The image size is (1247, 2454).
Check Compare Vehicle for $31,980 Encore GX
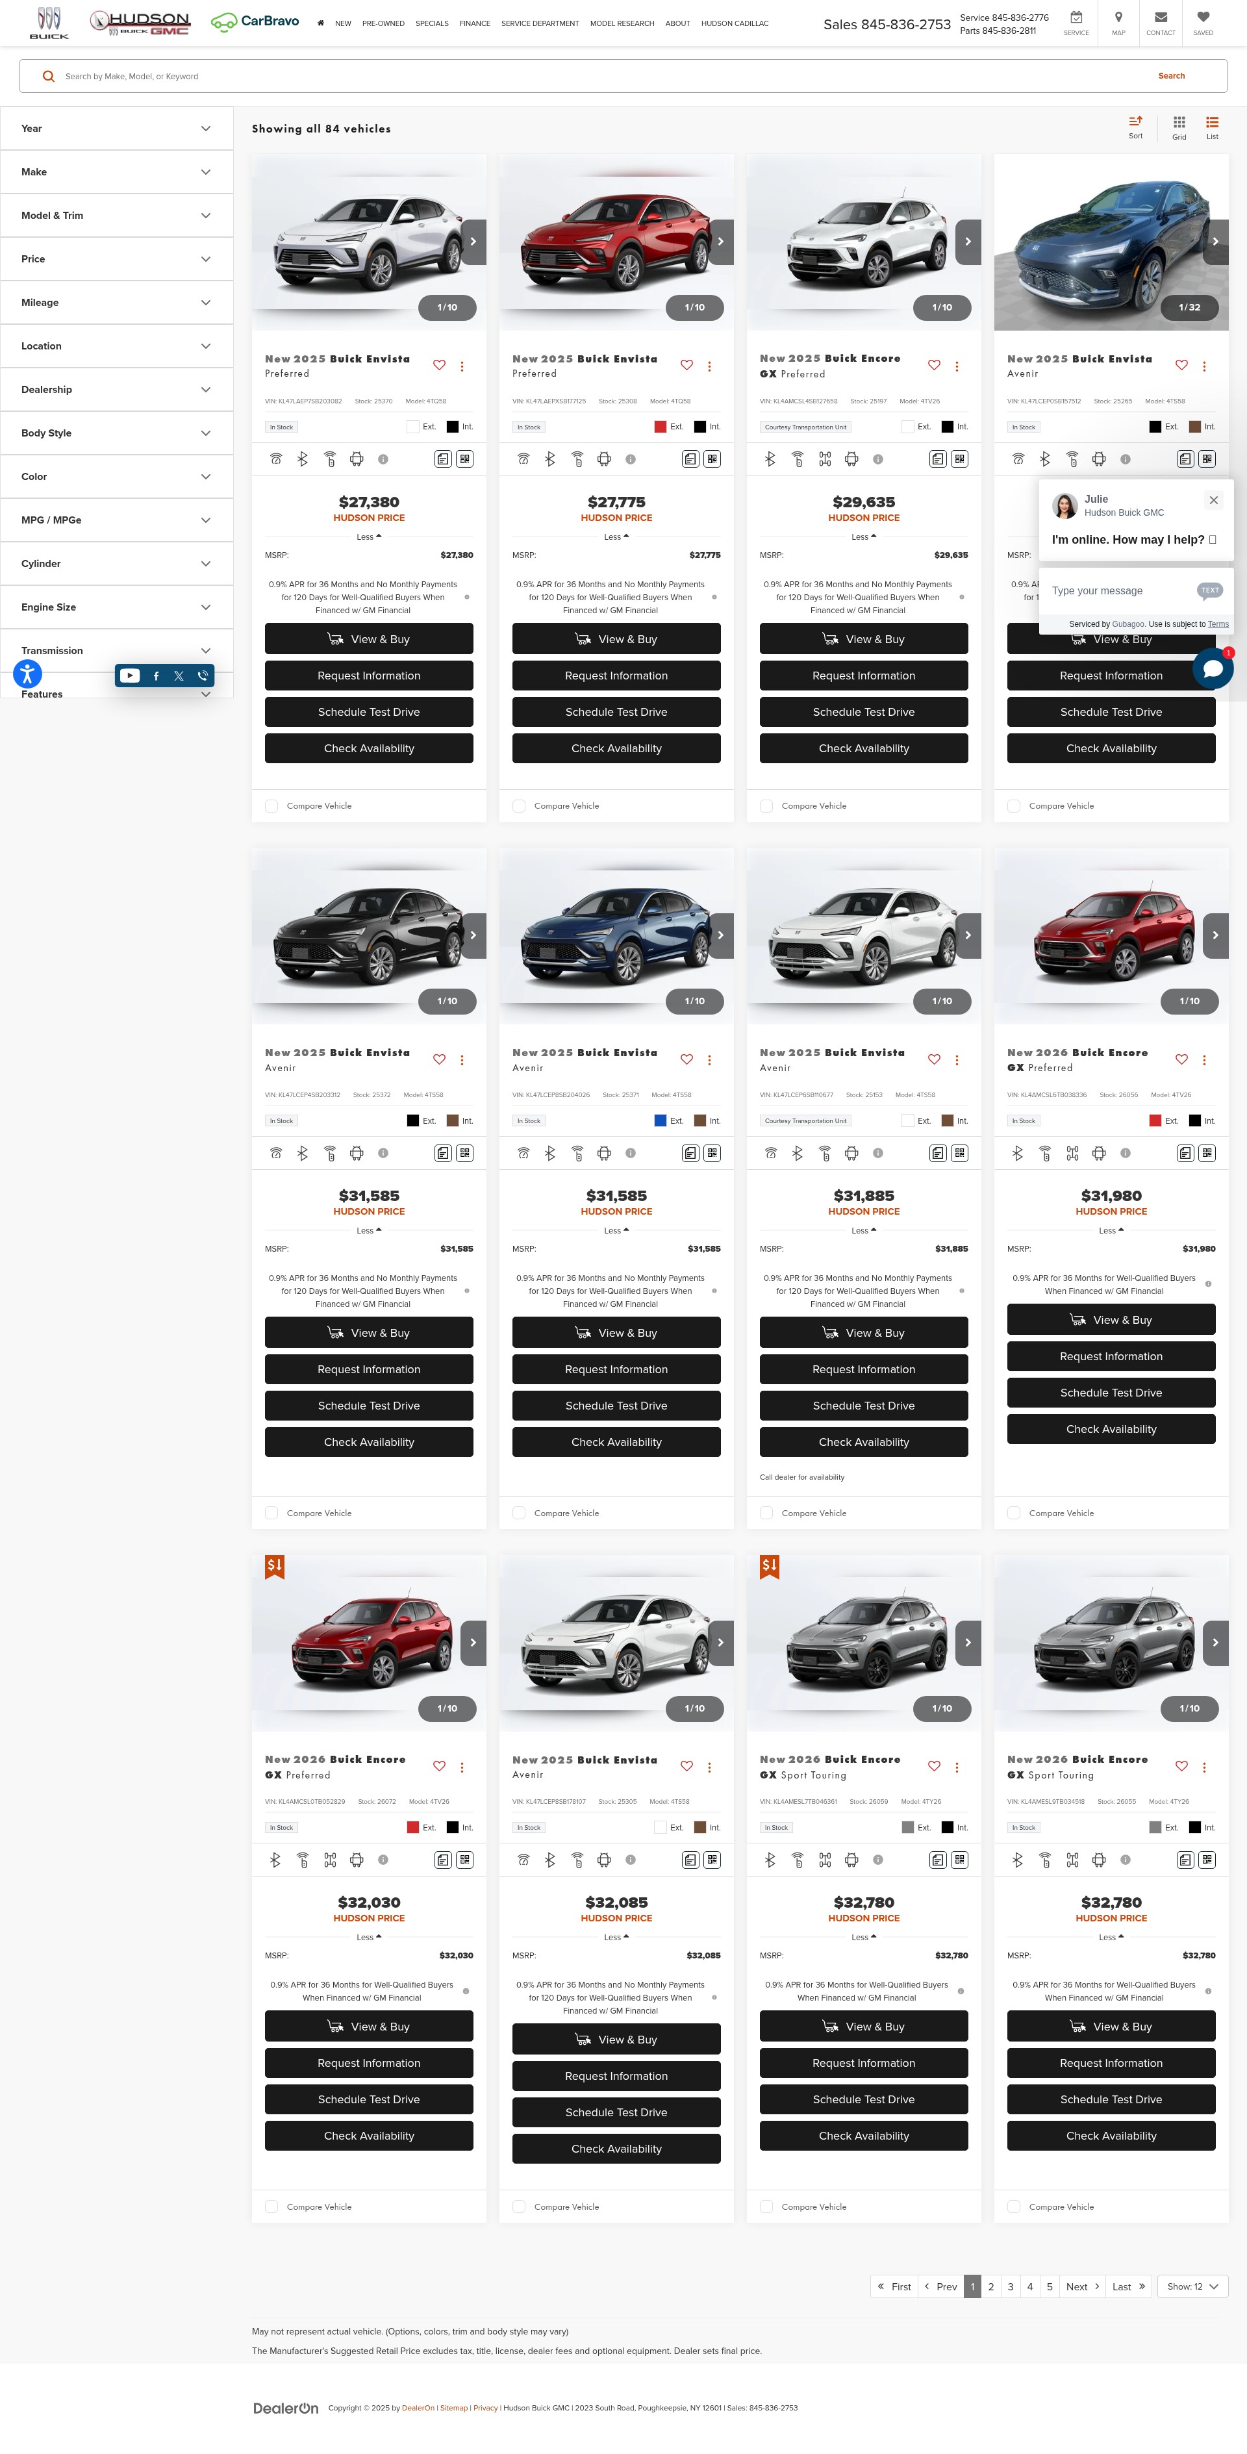point(1014,1513)
